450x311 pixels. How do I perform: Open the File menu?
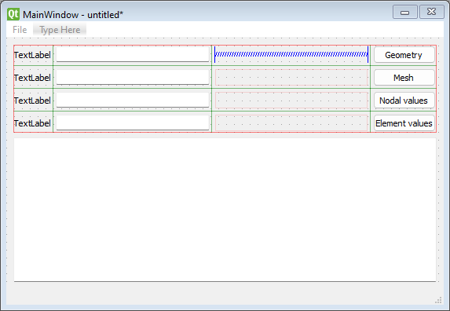(x=20, y=30)
